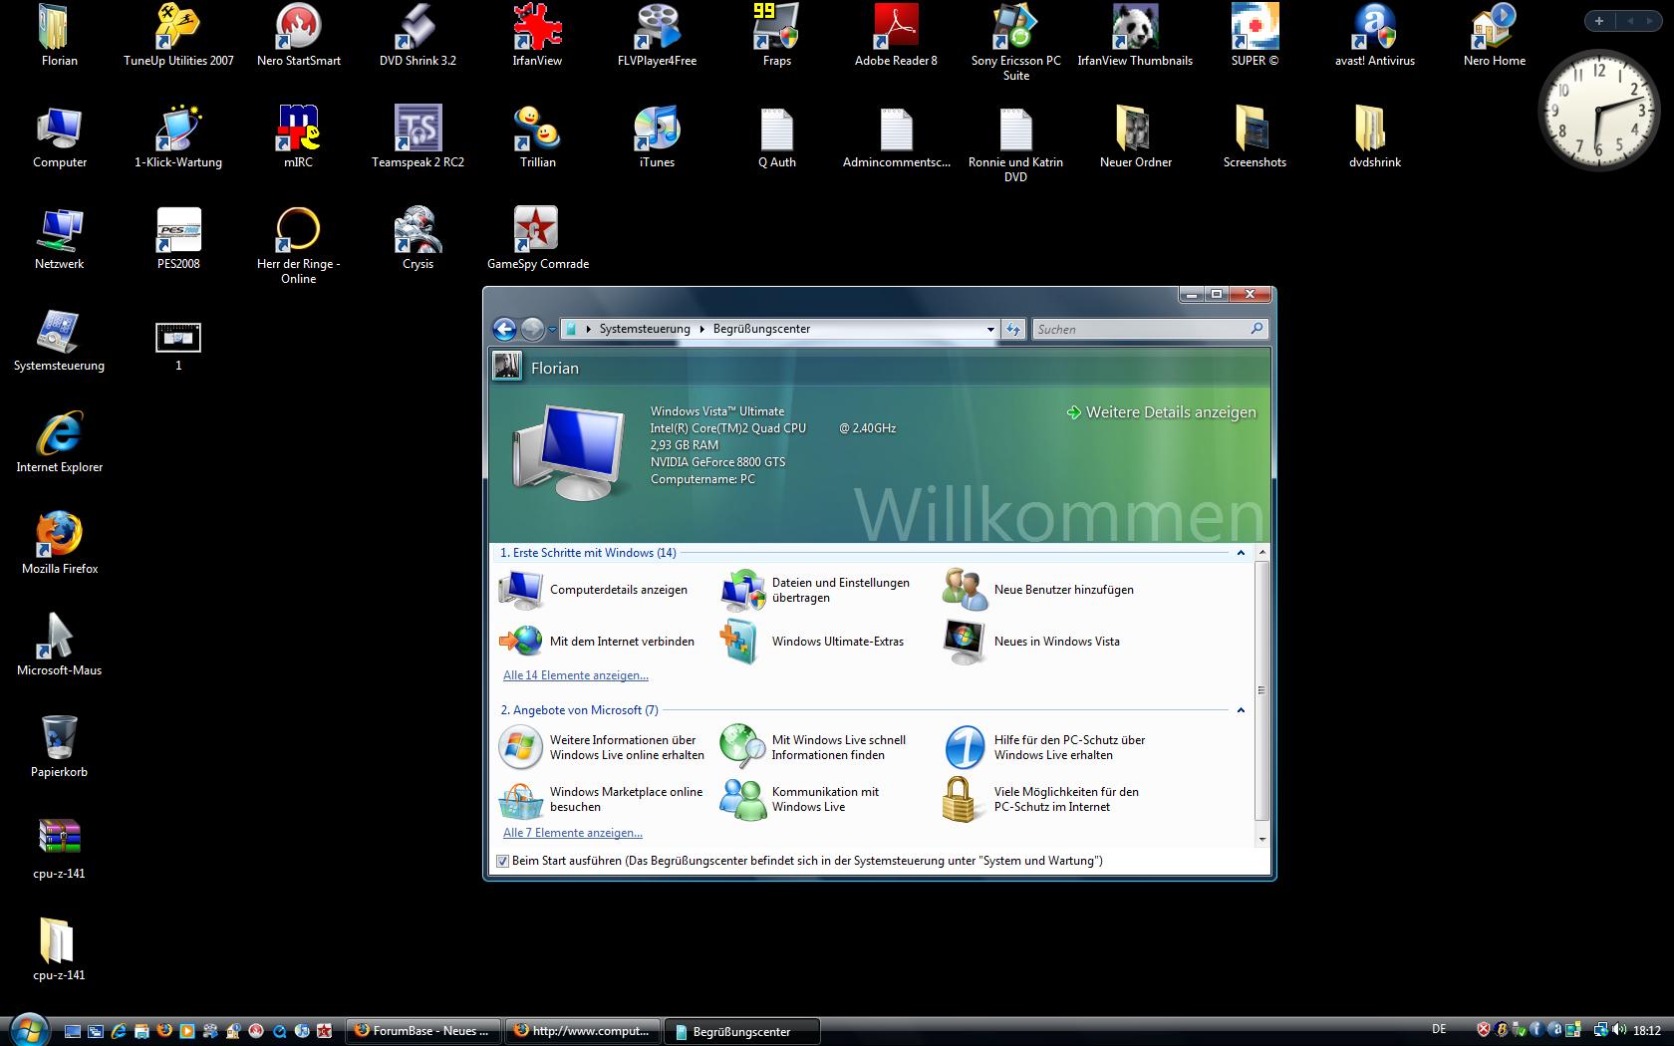This screenshot has width=1674, height=1046.
Task: Switch to ForumBase Firefox taskbar window
Action: tap(422, 1031)
